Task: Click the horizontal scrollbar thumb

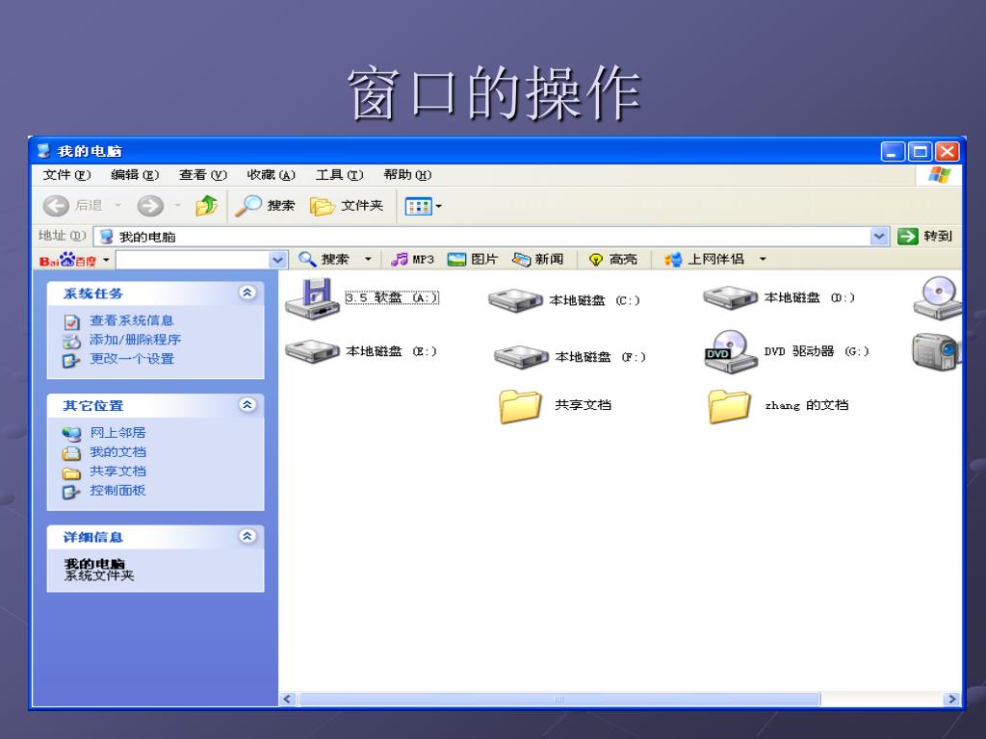Action: pyautogui.click(x=559, y=699)
